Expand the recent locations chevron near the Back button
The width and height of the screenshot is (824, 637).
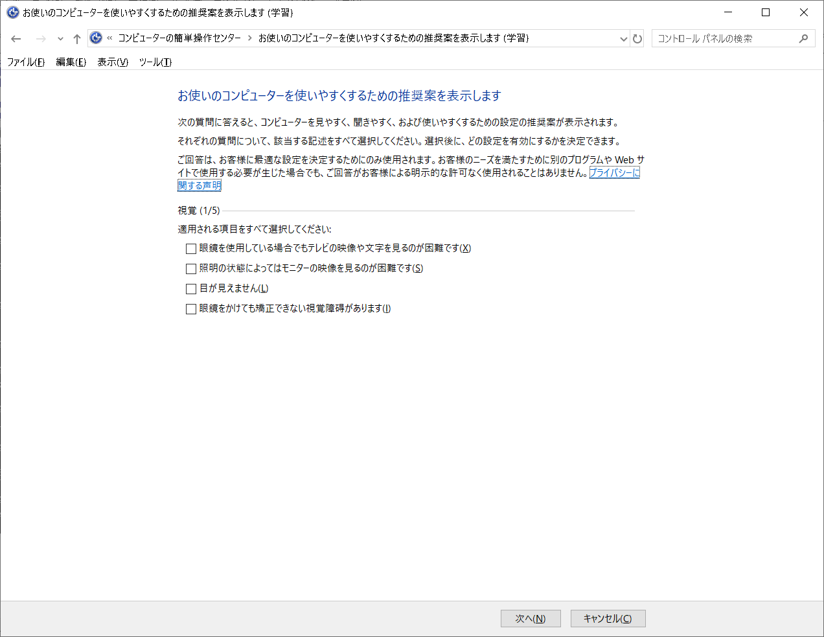[60, 38]
